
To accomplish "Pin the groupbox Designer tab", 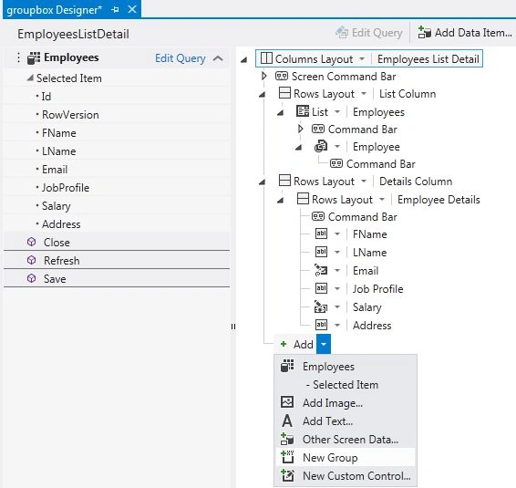I will [115, 9].
